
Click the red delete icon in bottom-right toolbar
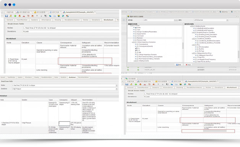coord(140,84)
